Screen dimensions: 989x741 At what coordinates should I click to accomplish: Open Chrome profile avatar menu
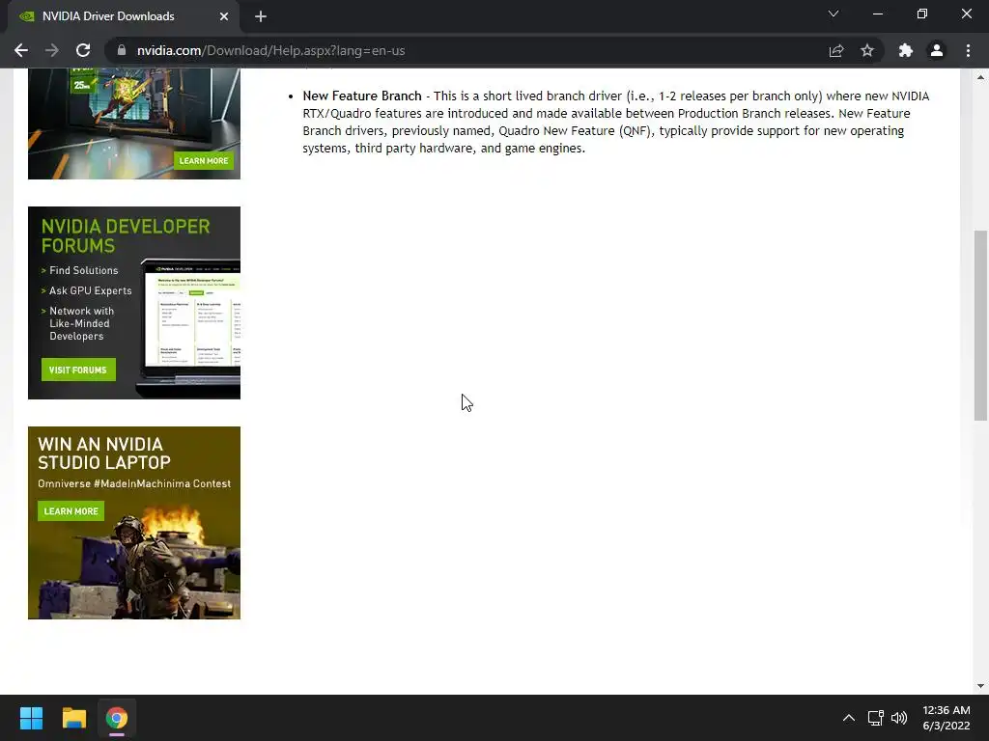pos(937,50)
